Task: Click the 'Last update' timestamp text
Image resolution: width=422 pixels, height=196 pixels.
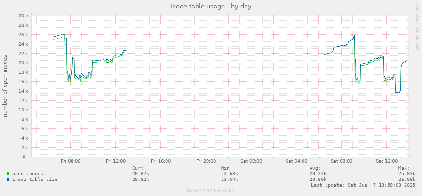Action: click(363, 185)
